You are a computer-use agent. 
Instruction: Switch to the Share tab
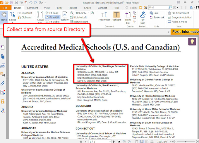click(88, 8)
